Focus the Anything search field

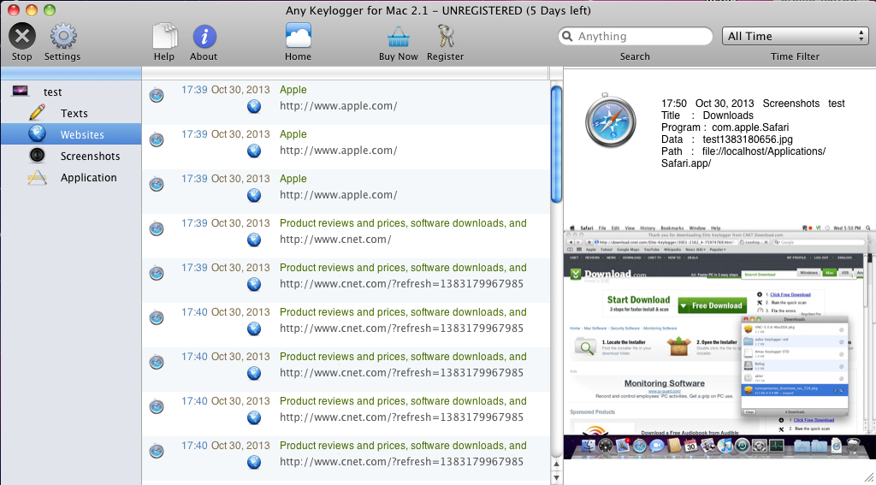pos(636,36)
